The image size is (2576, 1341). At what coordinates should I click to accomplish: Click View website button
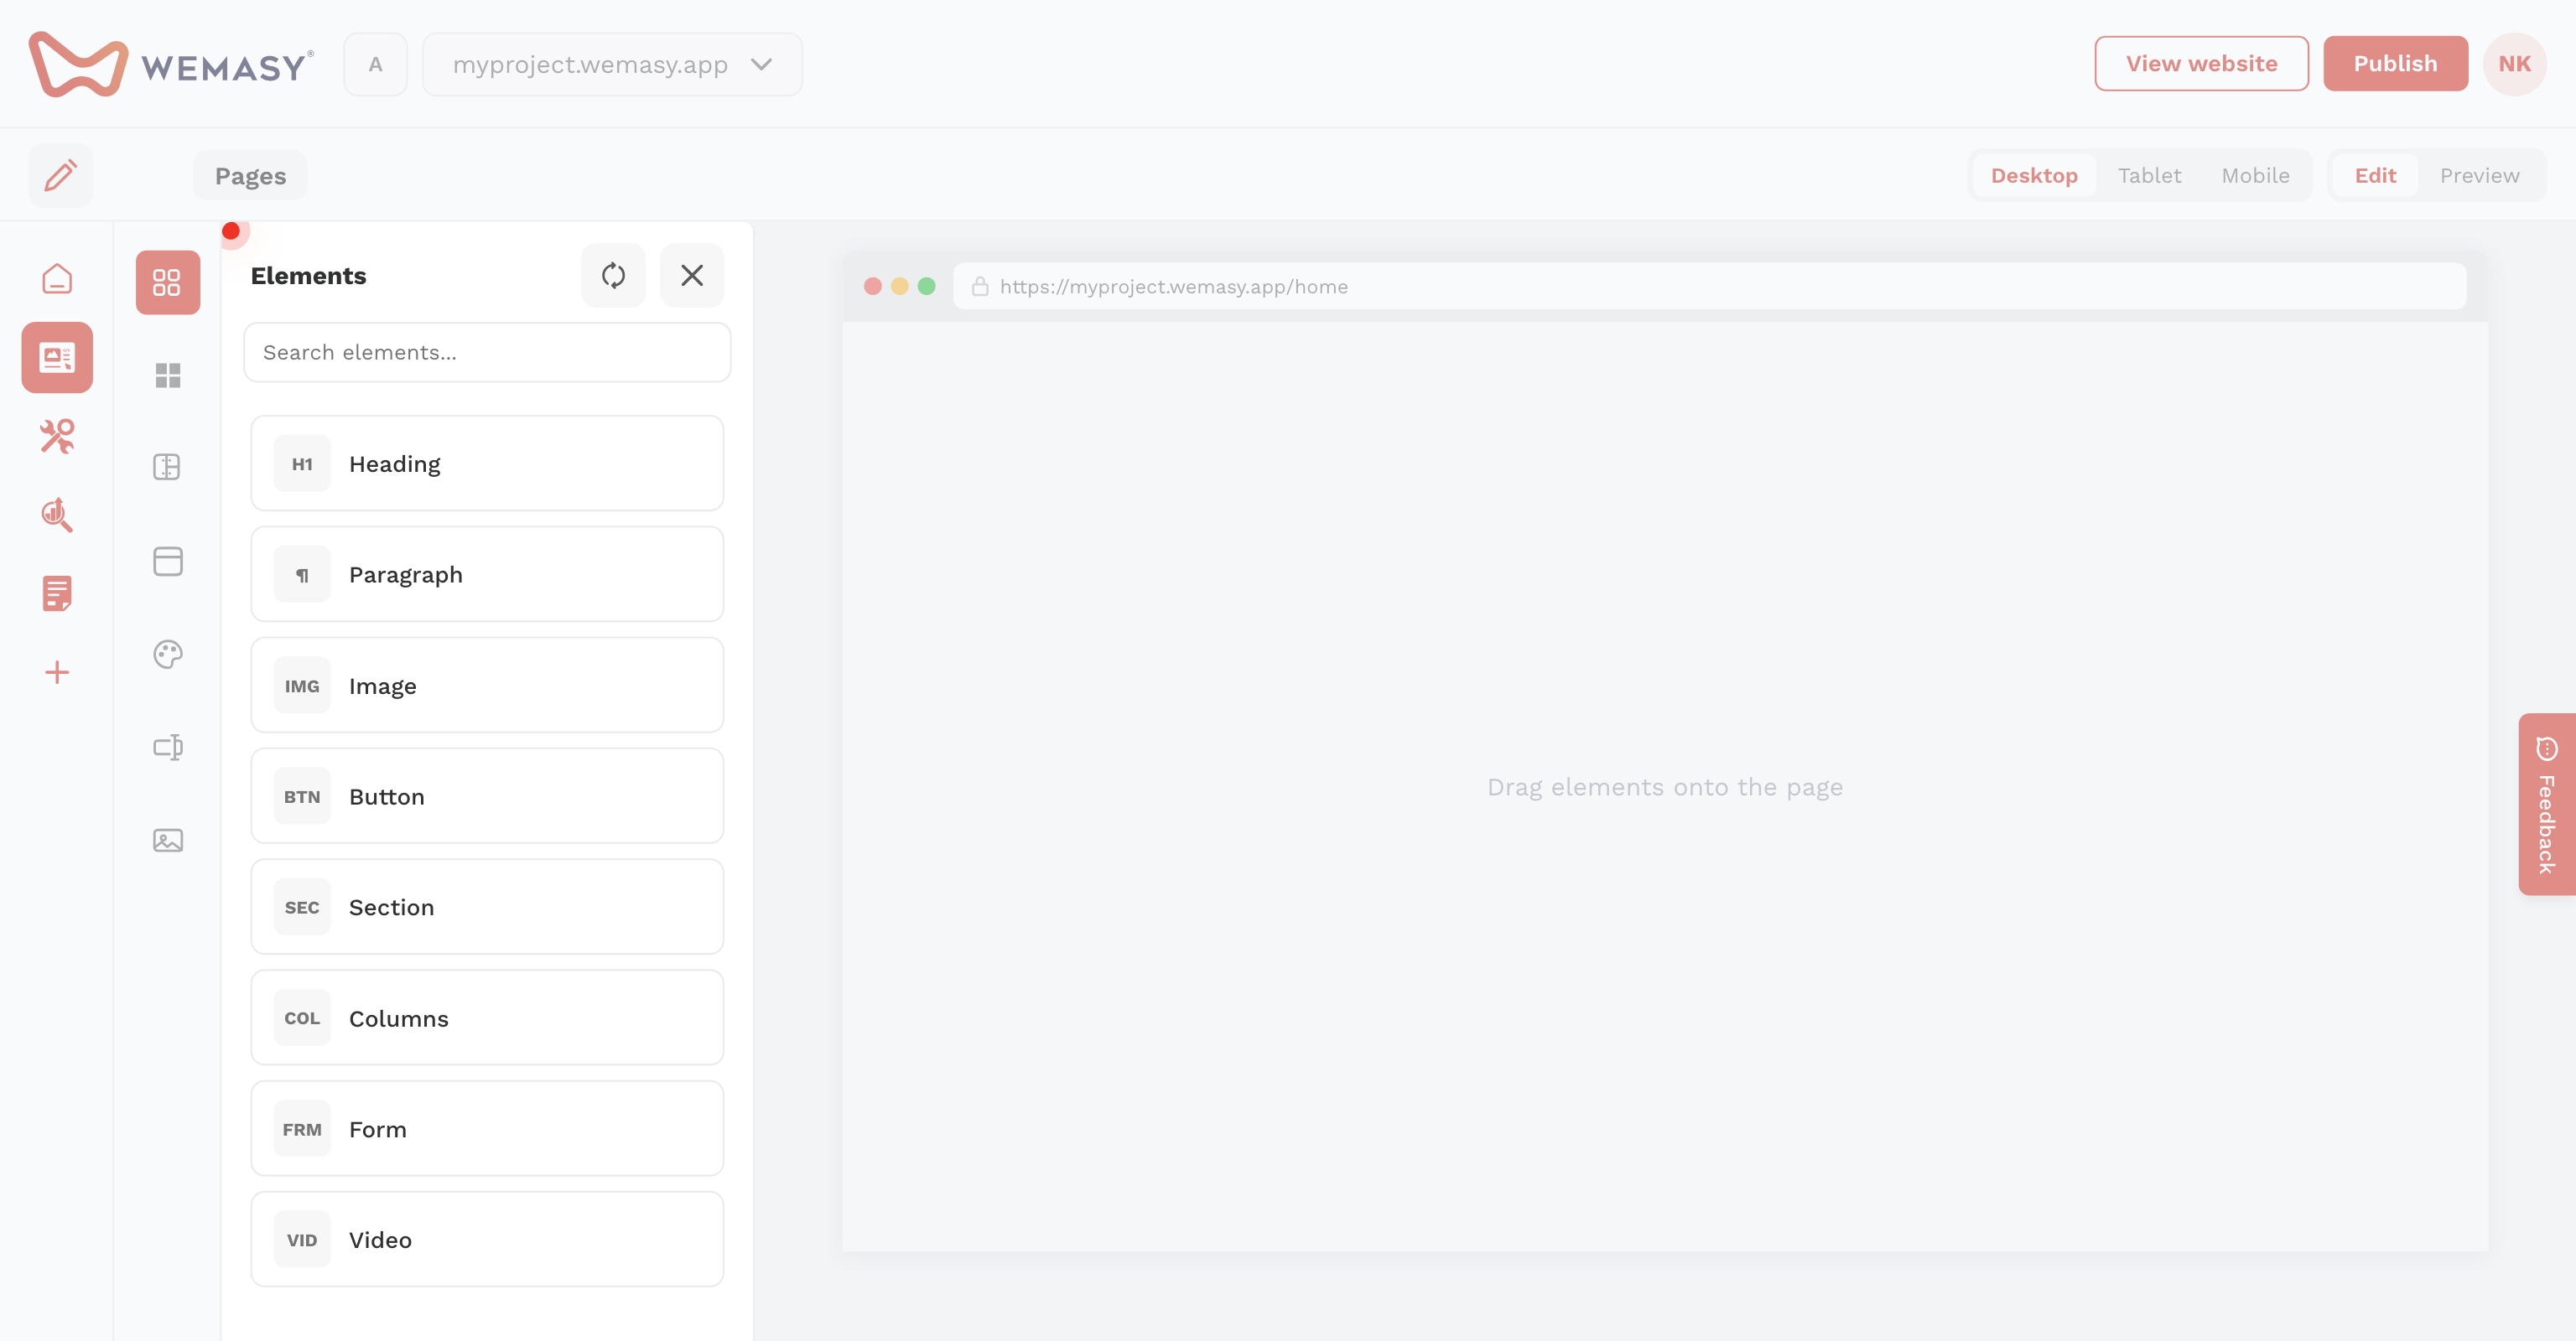(x=2201, y=64)
